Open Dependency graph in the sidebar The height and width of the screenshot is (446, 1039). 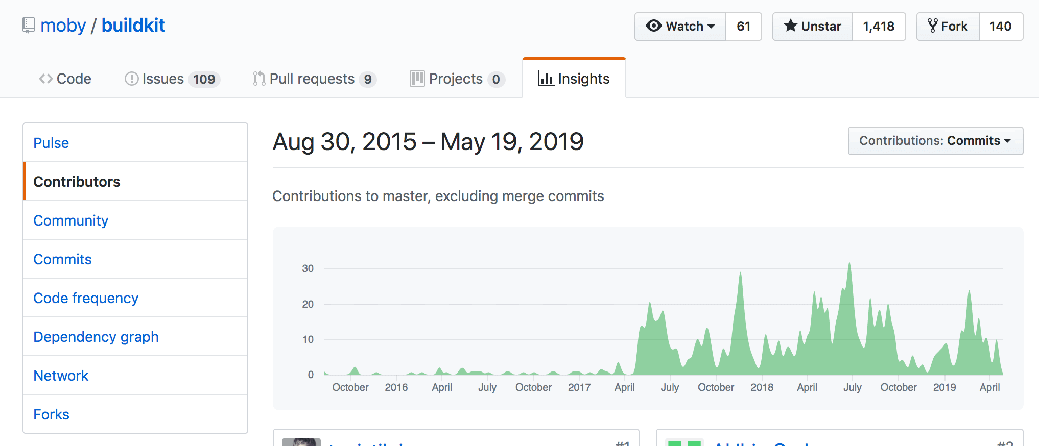pyautogui.click(x=135, y=337)
